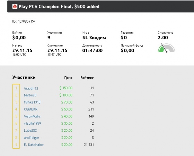Open player and1tiger profile link
Image resolution: width=194 pixels, height=156 pixels.
(32, 138)
